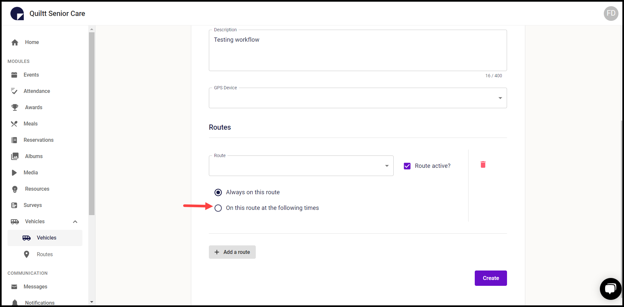Click the Meals utensils icon

(14, 124)
